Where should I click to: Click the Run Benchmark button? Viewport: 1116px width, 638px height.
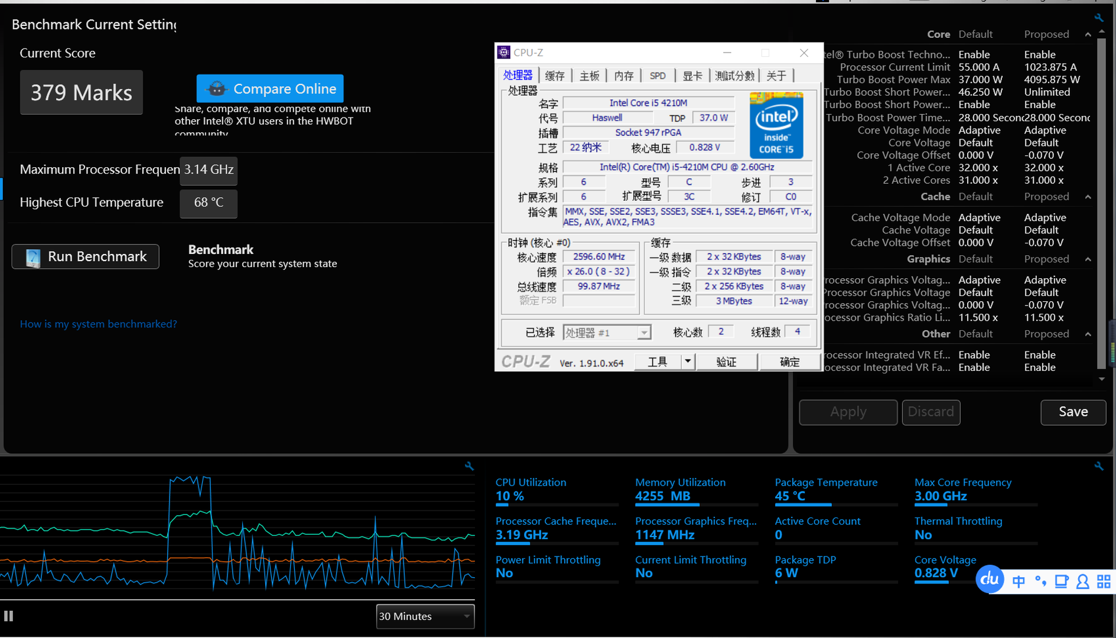point(86,256)
